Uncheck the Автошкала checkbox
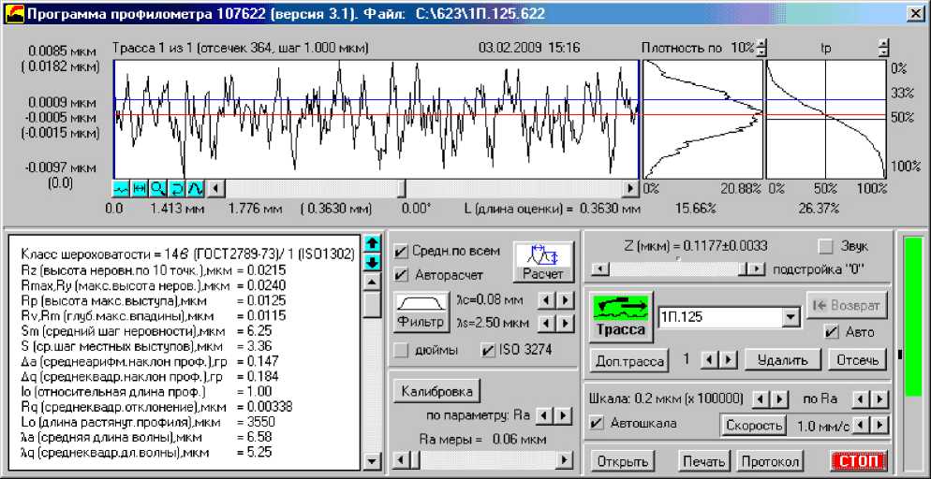 [598, 423]
